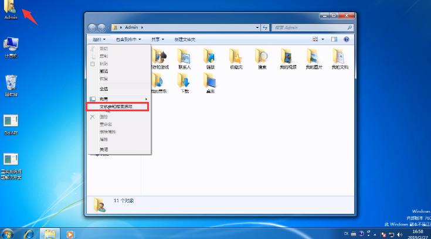This screenshot has height=239, width=431.
Task: Select the Recycle Bin desktop icon
Action: coord(11,83)
